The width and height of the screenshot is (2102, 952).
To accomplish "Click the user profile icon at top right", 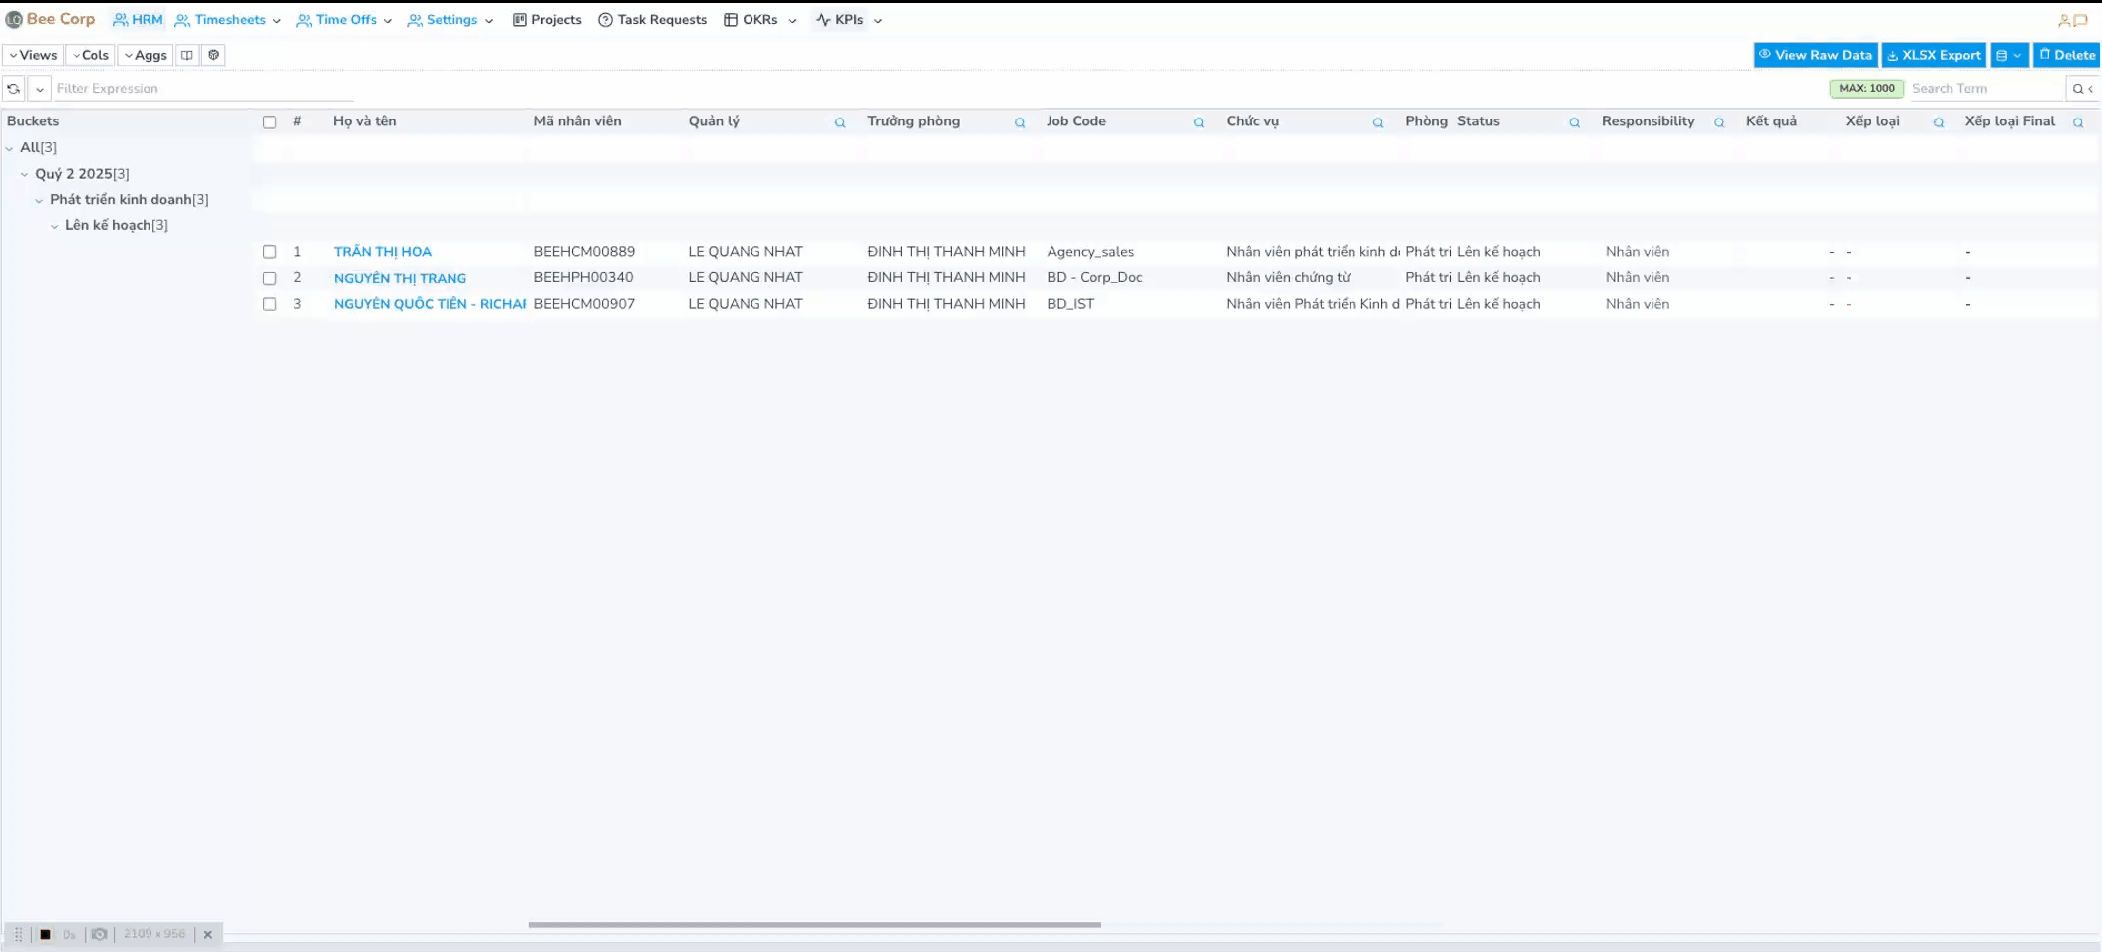I will (x=2064, y=20).
